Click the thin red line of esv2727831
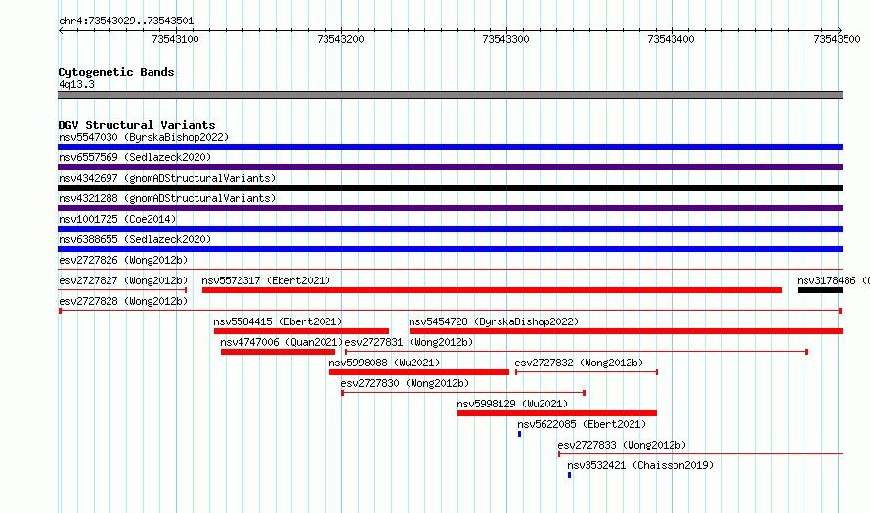This screenshot has height=513, width=870. pos(577,352)
